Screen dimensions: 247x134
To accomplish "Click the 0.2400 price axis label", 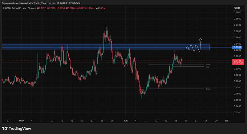I will pos(238,44).
